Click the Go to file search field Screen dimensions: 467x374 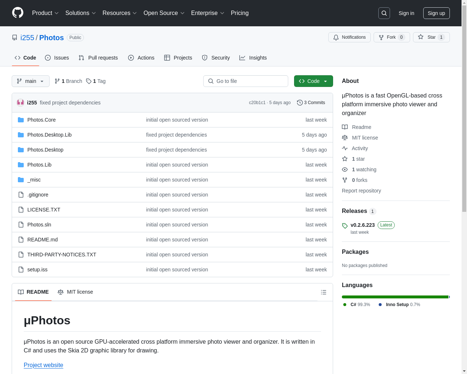click(x=246, y=81)
